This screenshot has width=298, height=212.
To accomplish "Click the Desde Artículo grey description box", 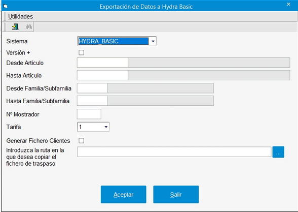I will pyautogui.click(x=209, y=63).
